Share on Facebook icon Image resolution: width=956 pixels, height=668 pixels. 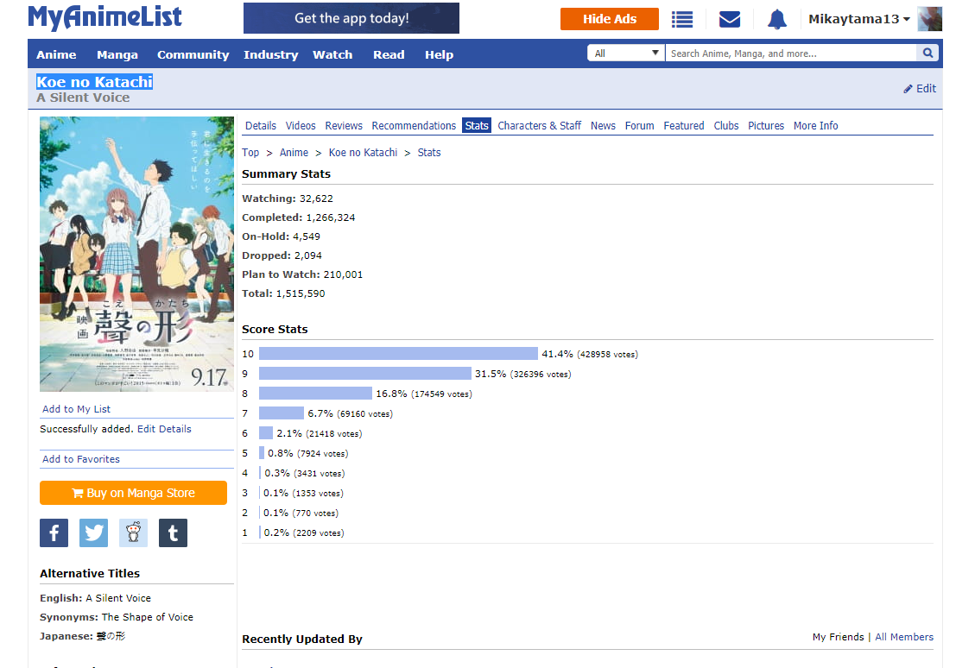[54, 533]
